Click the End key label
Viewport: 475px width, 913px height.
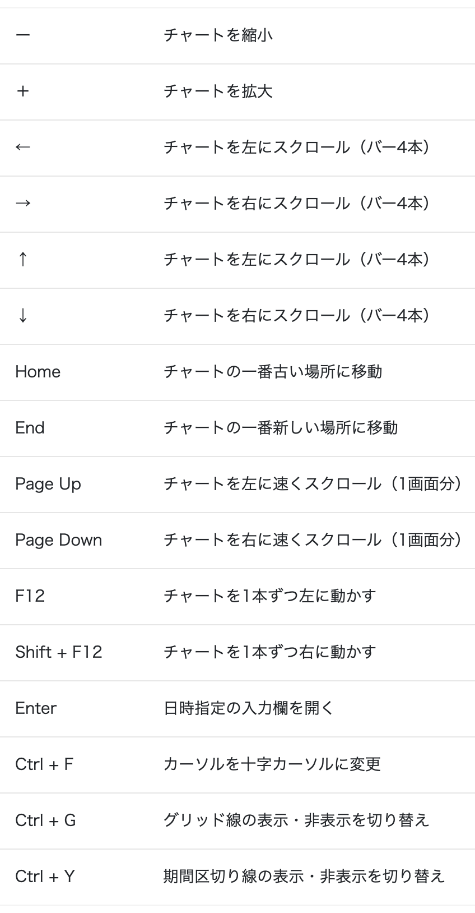[x=30, y=428]
